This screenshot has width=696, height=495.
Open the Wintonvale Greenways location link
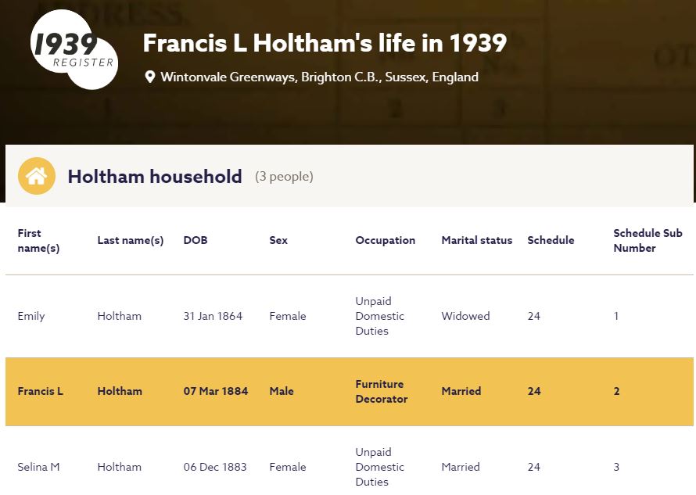click(x=319, y=77)
